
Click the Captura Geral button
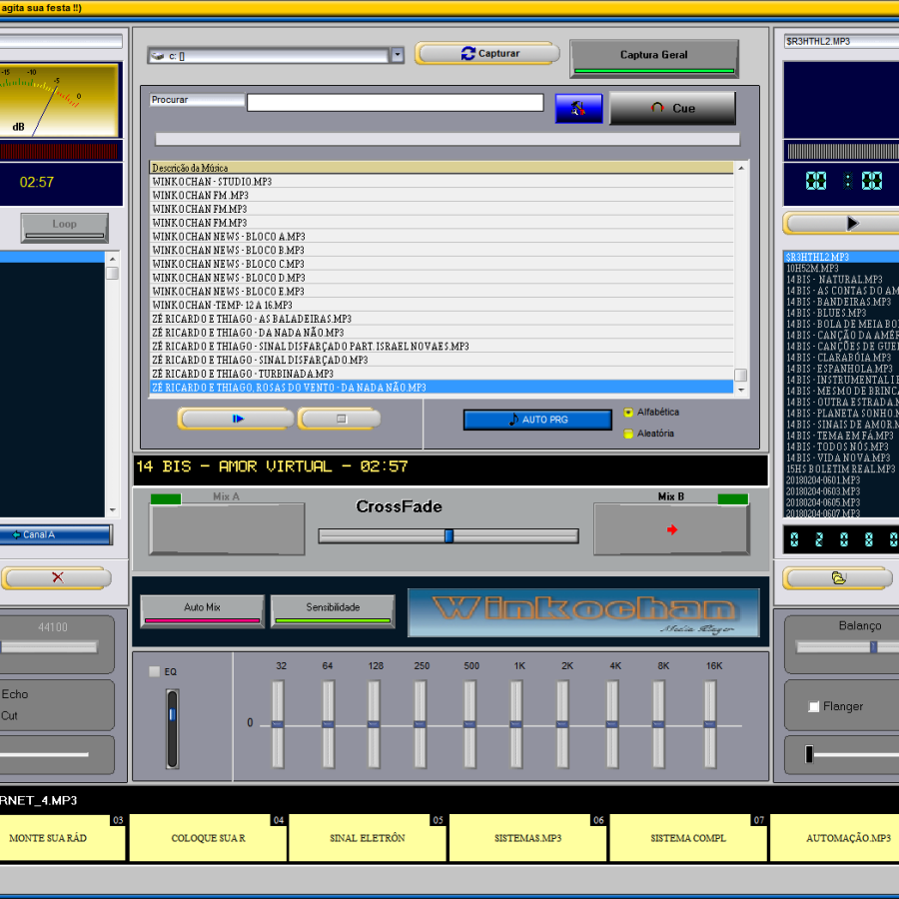(x=653, y=56)
